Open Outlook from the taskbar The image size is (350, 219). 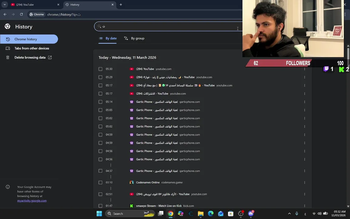[x=221, y=214]
